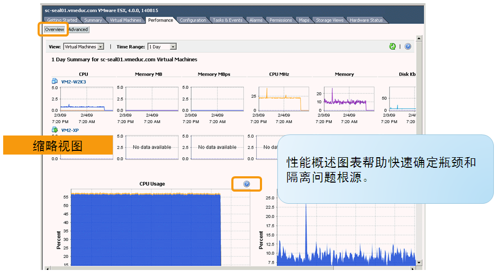This screenshot has height=280, width=496.
Task: Click the VM2-W2K3 virtual machine icon
Action: [55, 82]
